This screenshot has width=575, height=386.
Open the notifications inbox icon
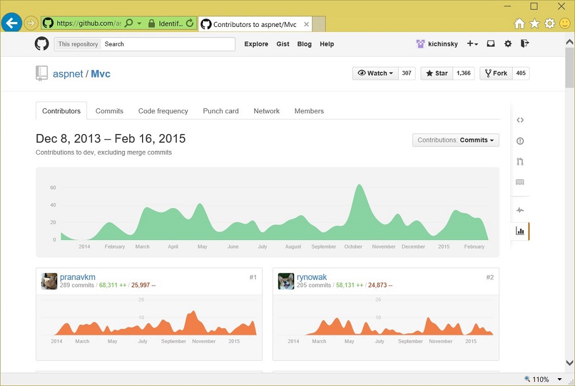(x=491, y=44)
